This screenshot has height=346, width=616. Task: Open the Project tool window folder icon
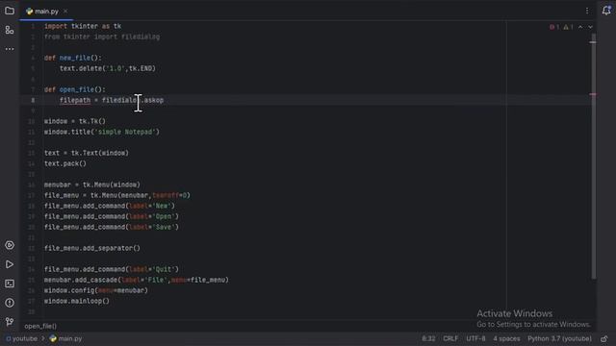(x=10, y=11)
